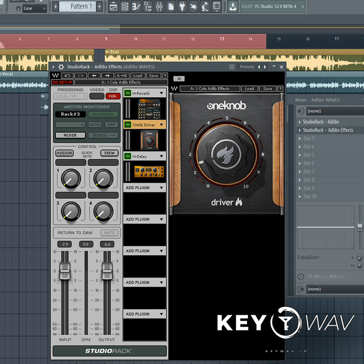Click the StudioRack toolbar Save button
This screenshot has height=364, width=364.
coord(153,76)
